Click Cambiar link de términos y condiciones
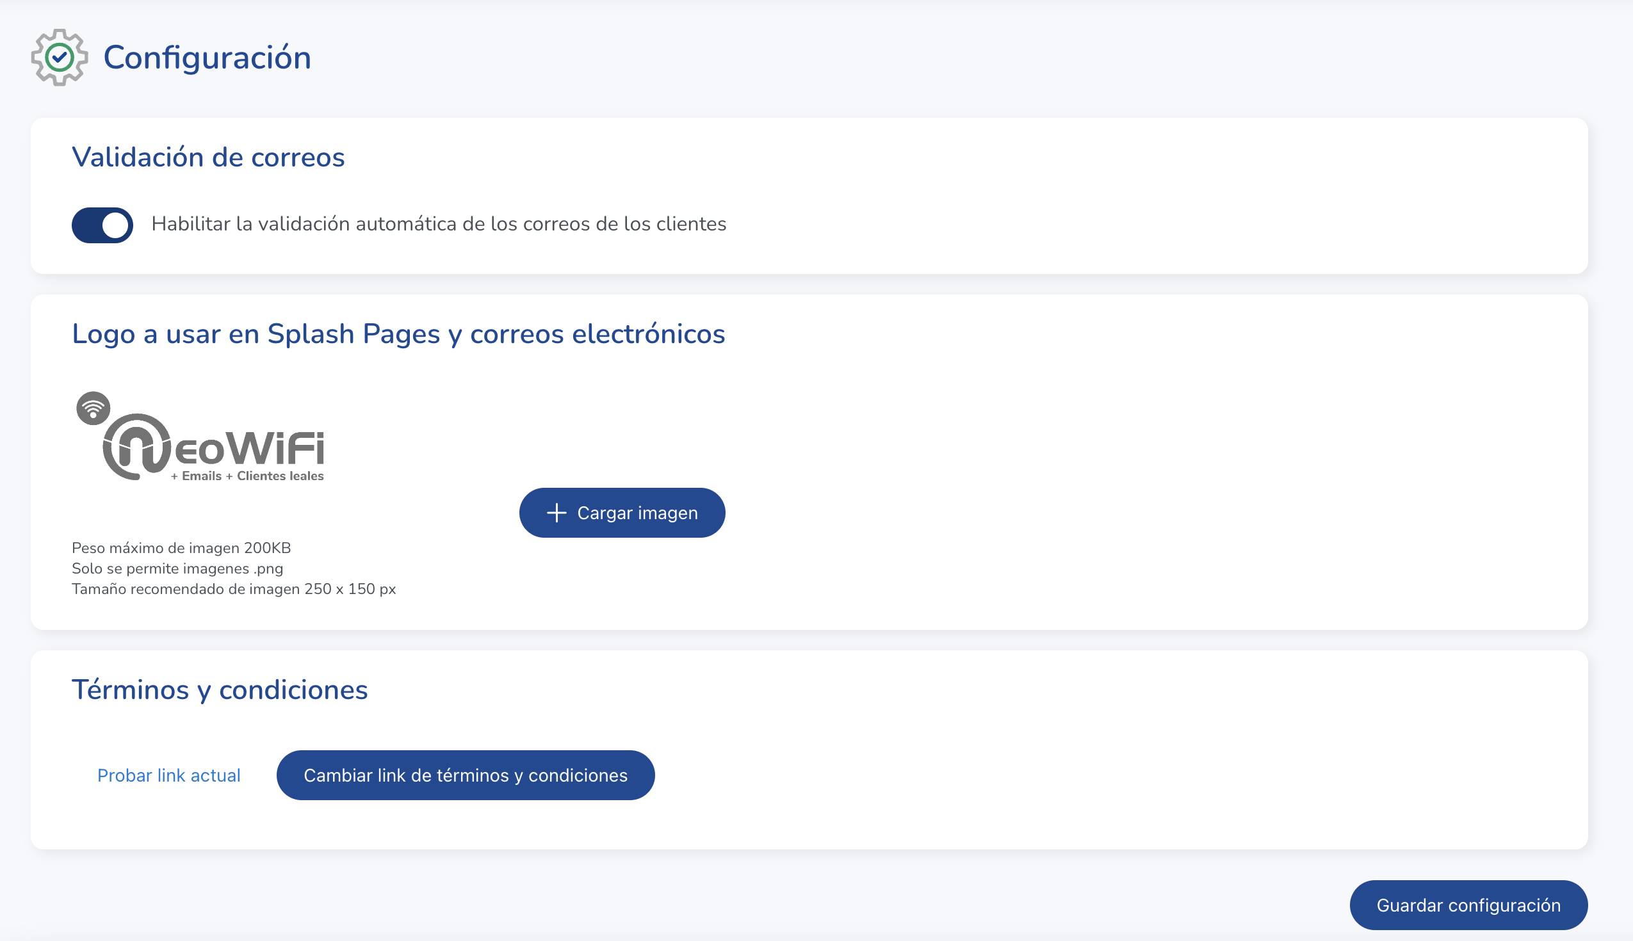 point(465,775)
